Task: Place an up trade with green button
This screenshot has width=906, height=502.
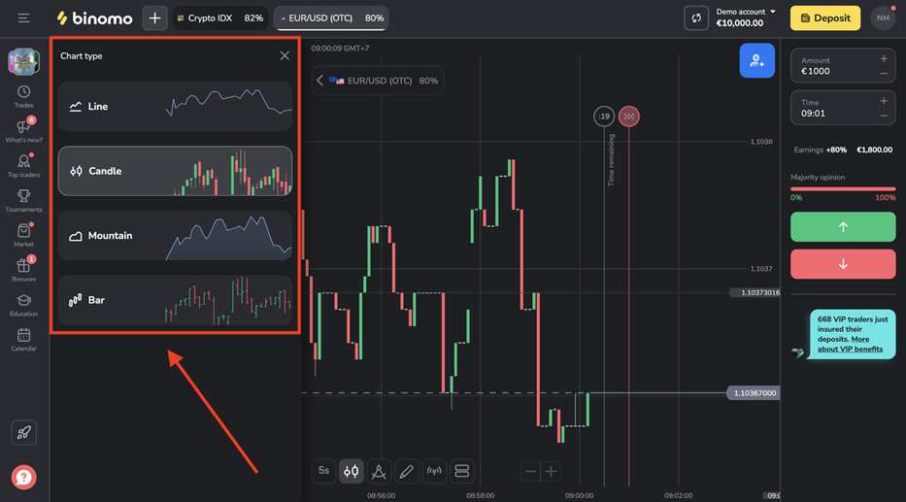Action: pyautogui.click(x=843, y=227)
